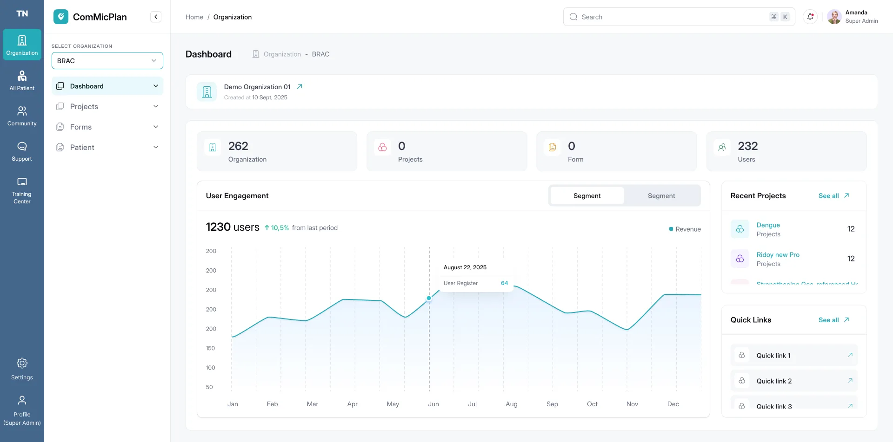Click the chart data point marker

429,299
